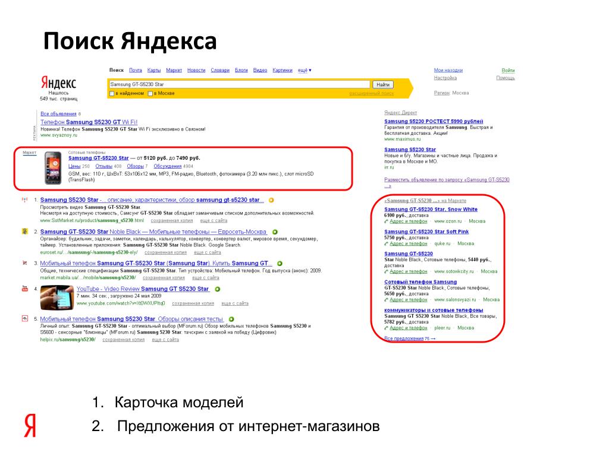Open 'Все предложения 75' link
Screen dimensions: 609x456
click(x=410, y=338)
